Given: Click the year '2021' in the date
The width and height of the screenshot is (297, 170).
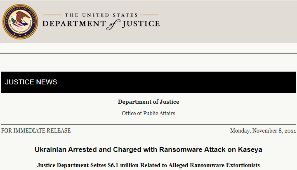Looking at the screenshot, I should [x=290, y=130].
